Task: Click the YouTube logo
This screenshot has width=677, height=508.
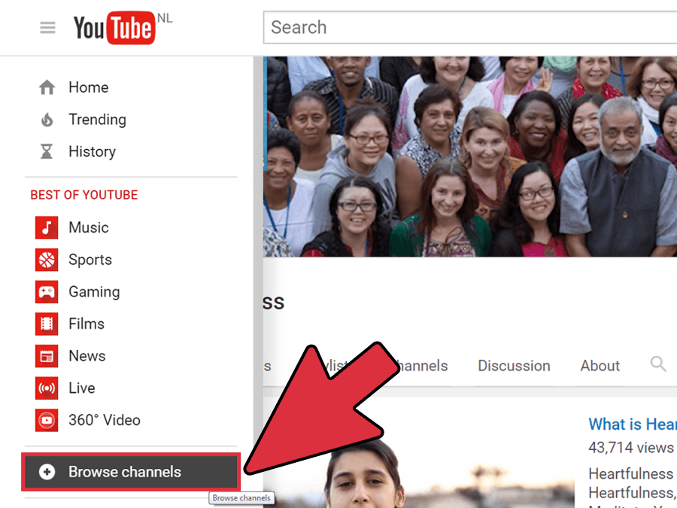Action: [114, 28]
